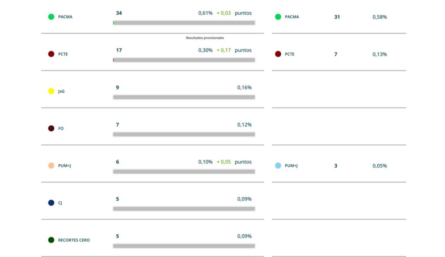Click the PCTE vote bar showing 0,30%
This screenshot has height=257, width=445.
[184, 60]
